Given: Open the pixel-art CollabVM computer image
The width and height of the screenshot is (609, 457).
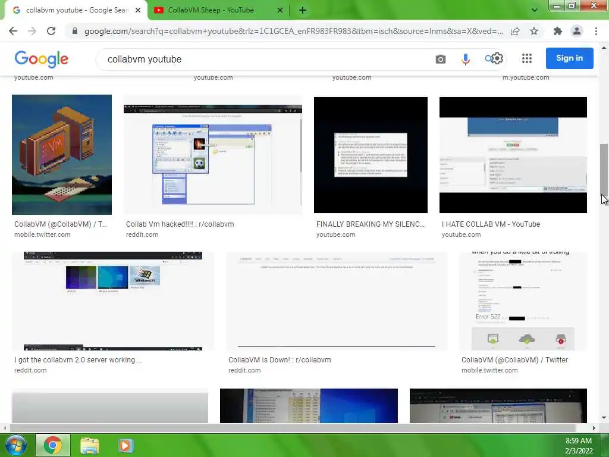Looking at the screenshot, I should pyautogui.click(x=62, y=155).
